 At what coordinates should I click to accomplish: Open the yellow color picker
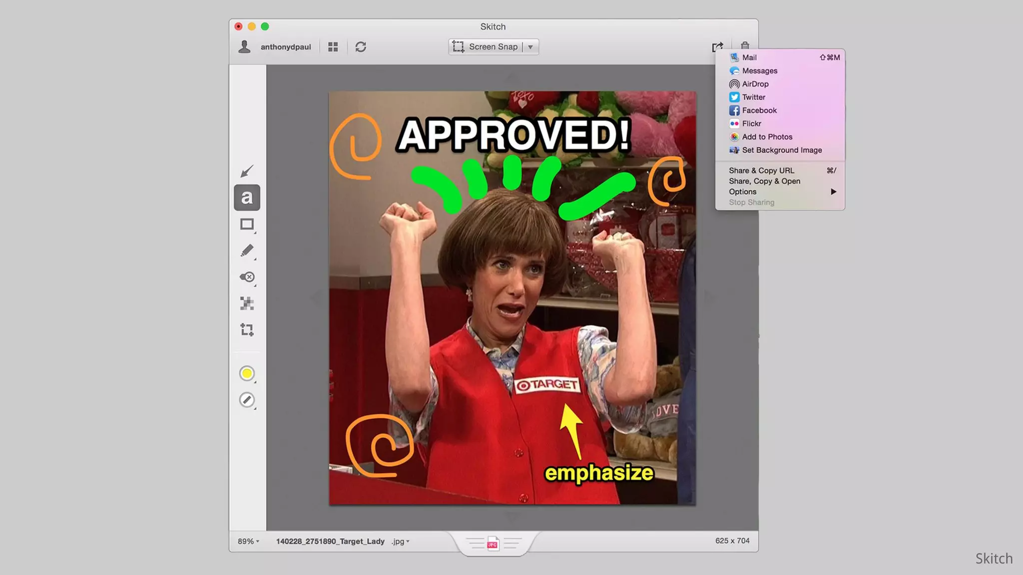[x=247, y=373]
